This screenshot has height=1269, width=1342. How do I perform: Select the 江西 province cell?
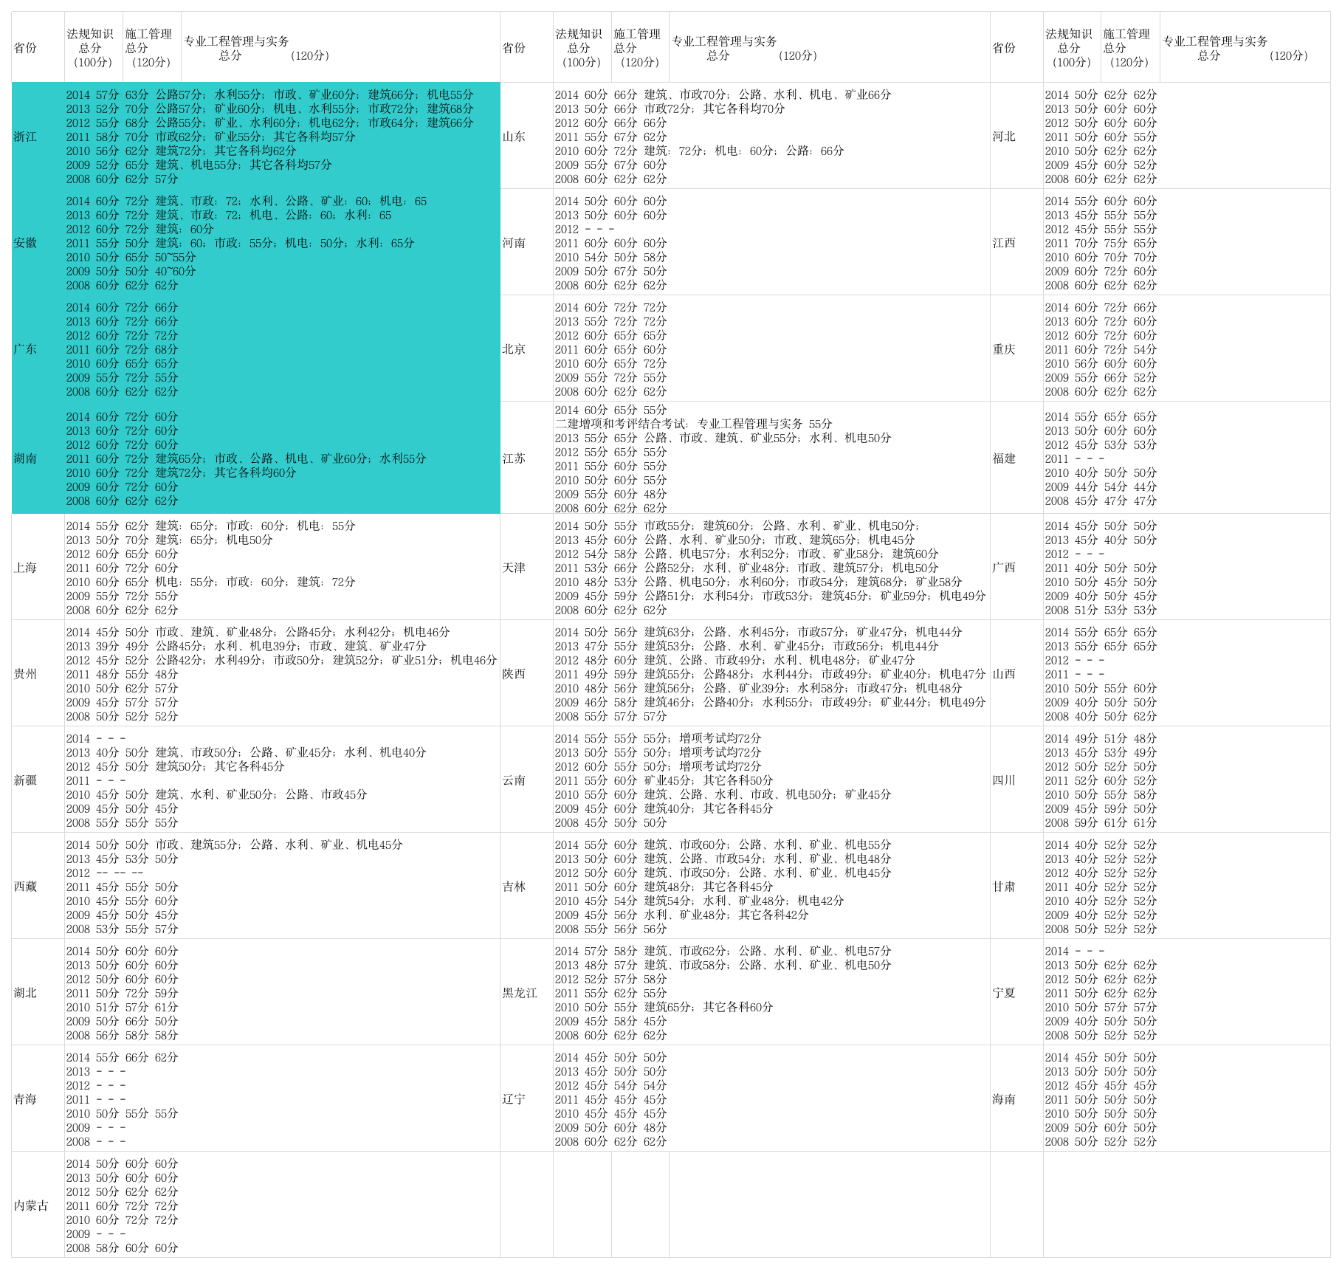click(x=1016, y=243)
